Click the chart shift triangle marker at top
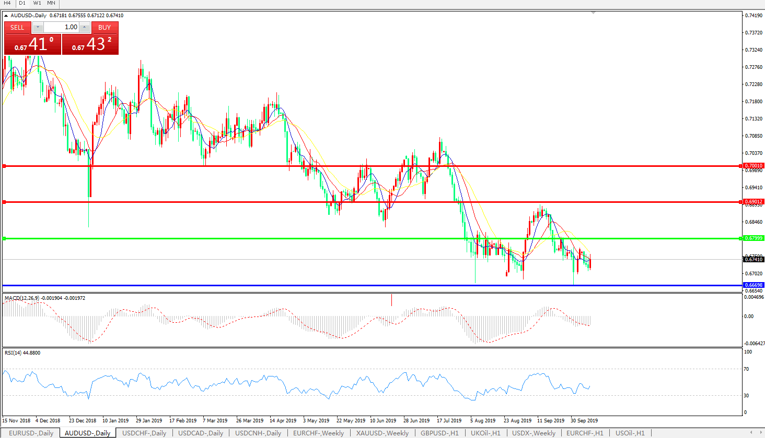Screen dimensions: 765x438 [x=593, y=13]
